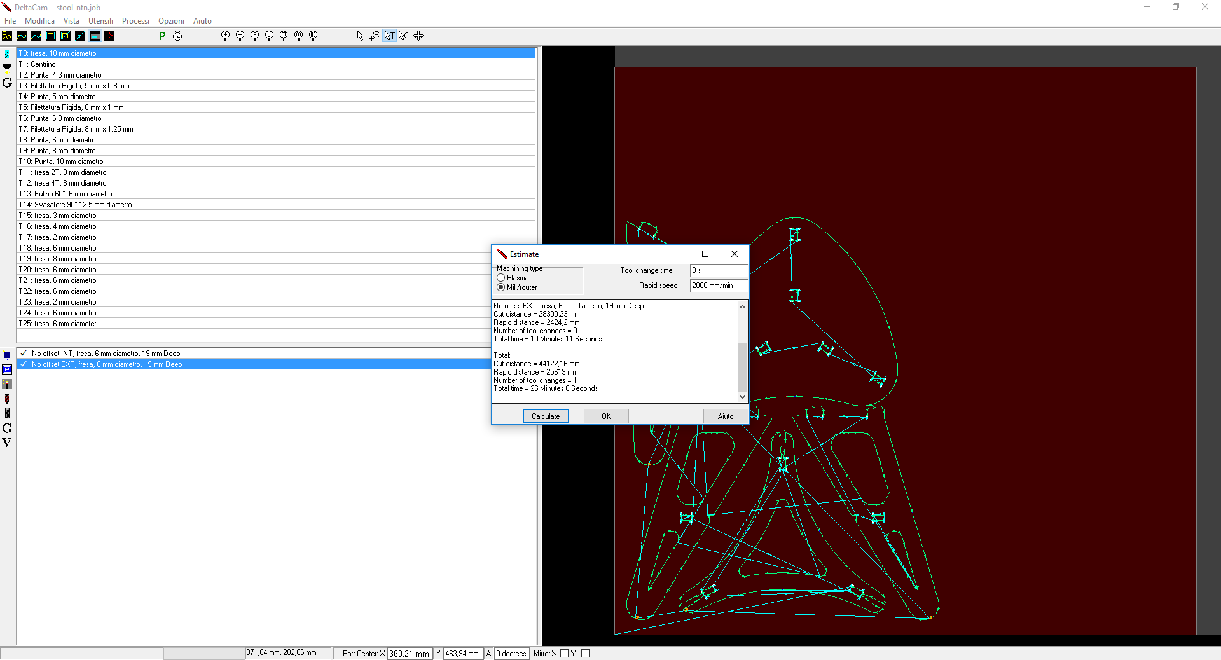This screenshot has width=1221, height=660.
Task: Select tool T7: Filettatura Rigida, 8 mm x 1.25 mm
Action: tap(276, 129)
